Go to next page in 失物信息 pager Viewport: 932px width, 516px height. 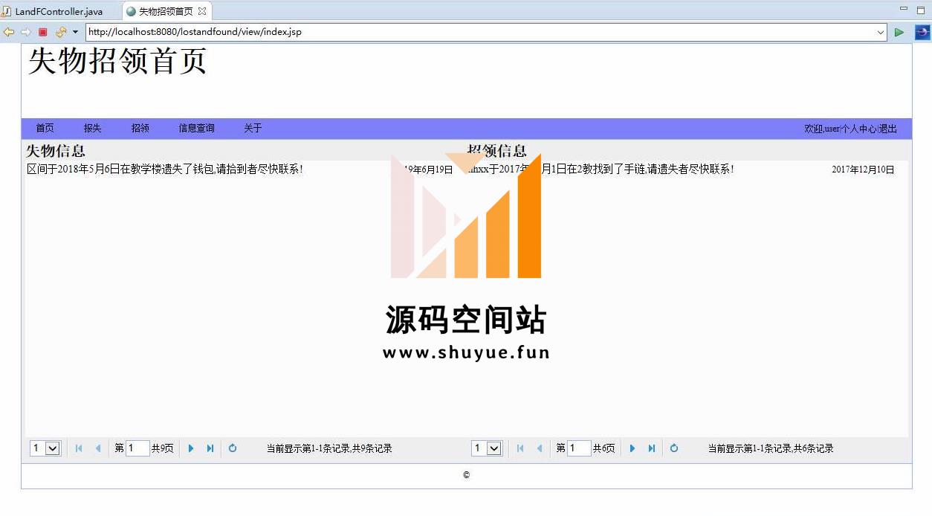(x=191, y=448)
